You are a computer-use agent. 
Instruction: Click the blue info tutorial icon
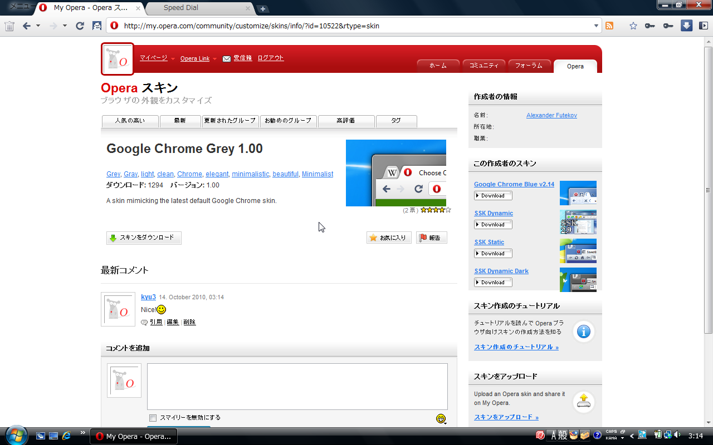584,332
